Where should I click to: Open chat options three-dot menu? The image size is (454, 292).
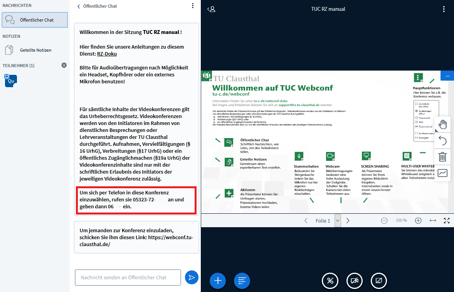pos(193,6)
